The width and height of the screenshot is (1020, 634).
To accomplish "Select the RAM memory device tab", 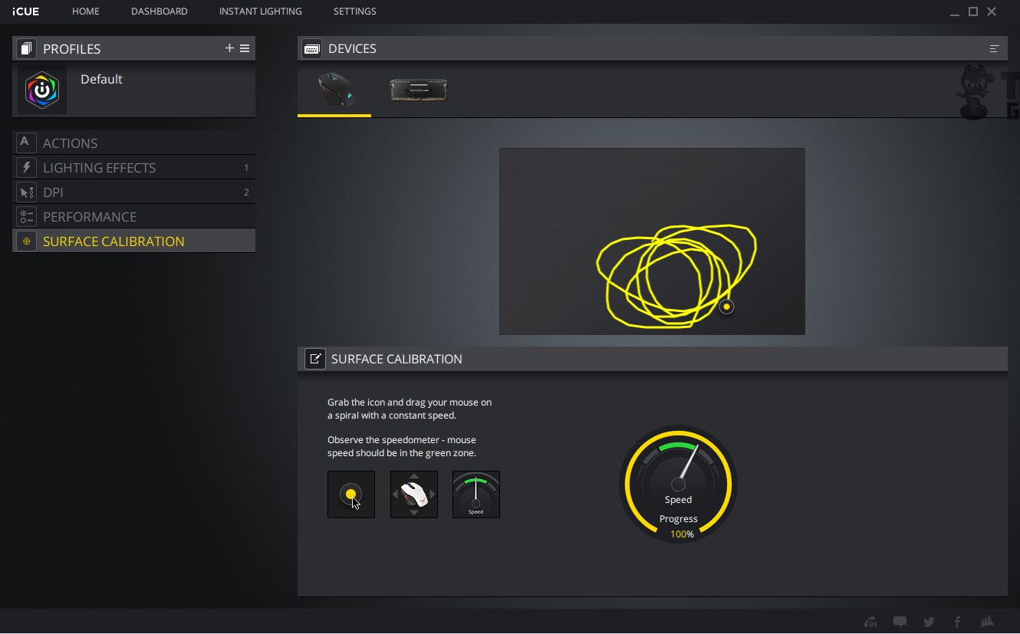I will click(419, 90).
